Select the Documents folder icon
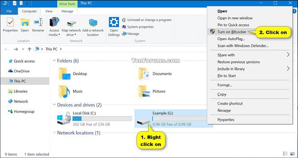Viewport: 298px width, 158px height. 144,74
